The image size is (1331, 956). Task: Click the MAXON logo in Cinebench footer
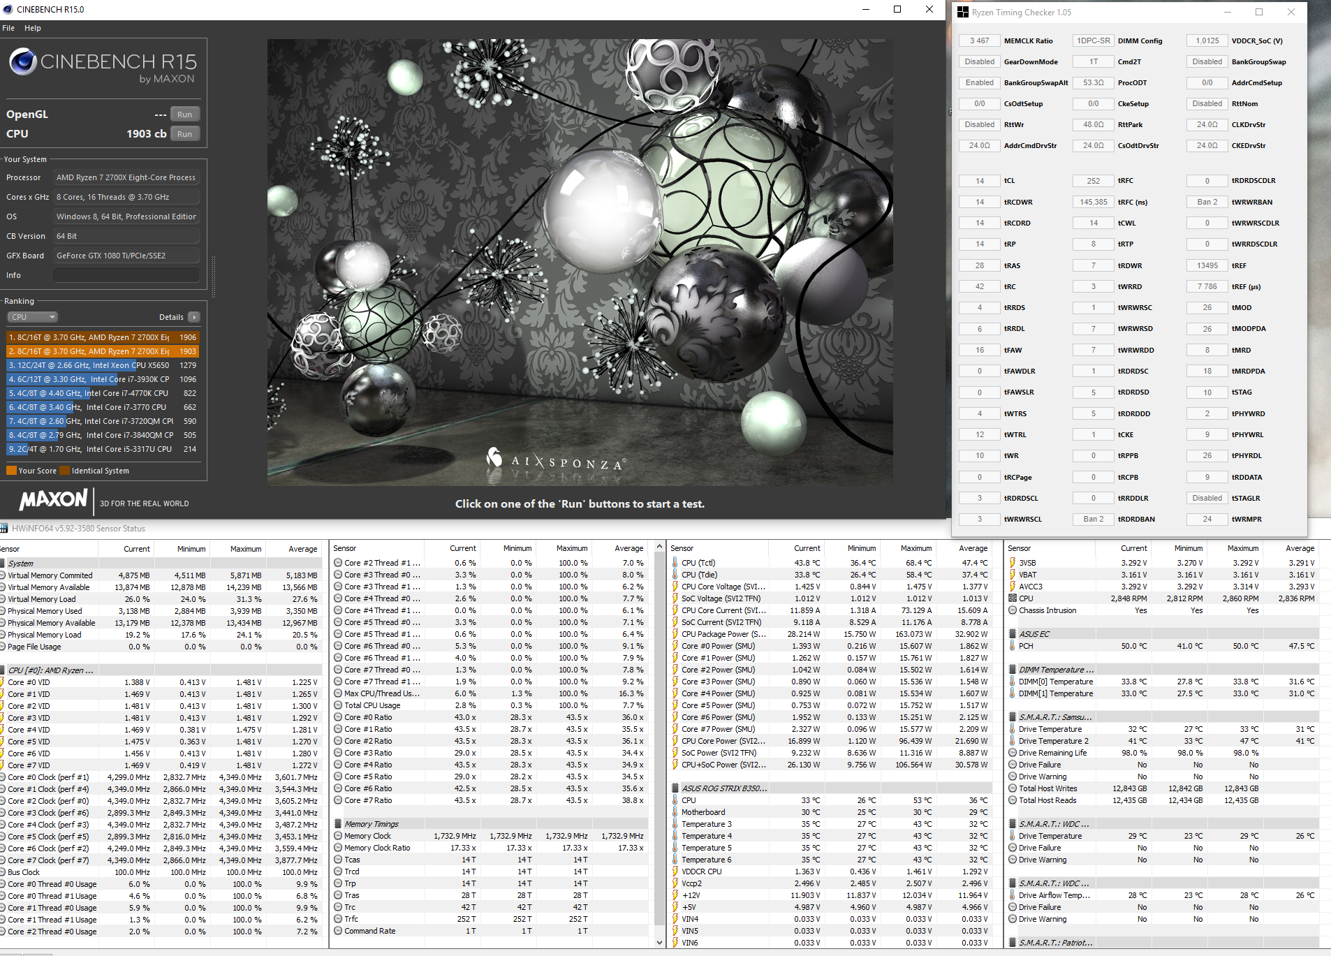(x=54, y=500)
